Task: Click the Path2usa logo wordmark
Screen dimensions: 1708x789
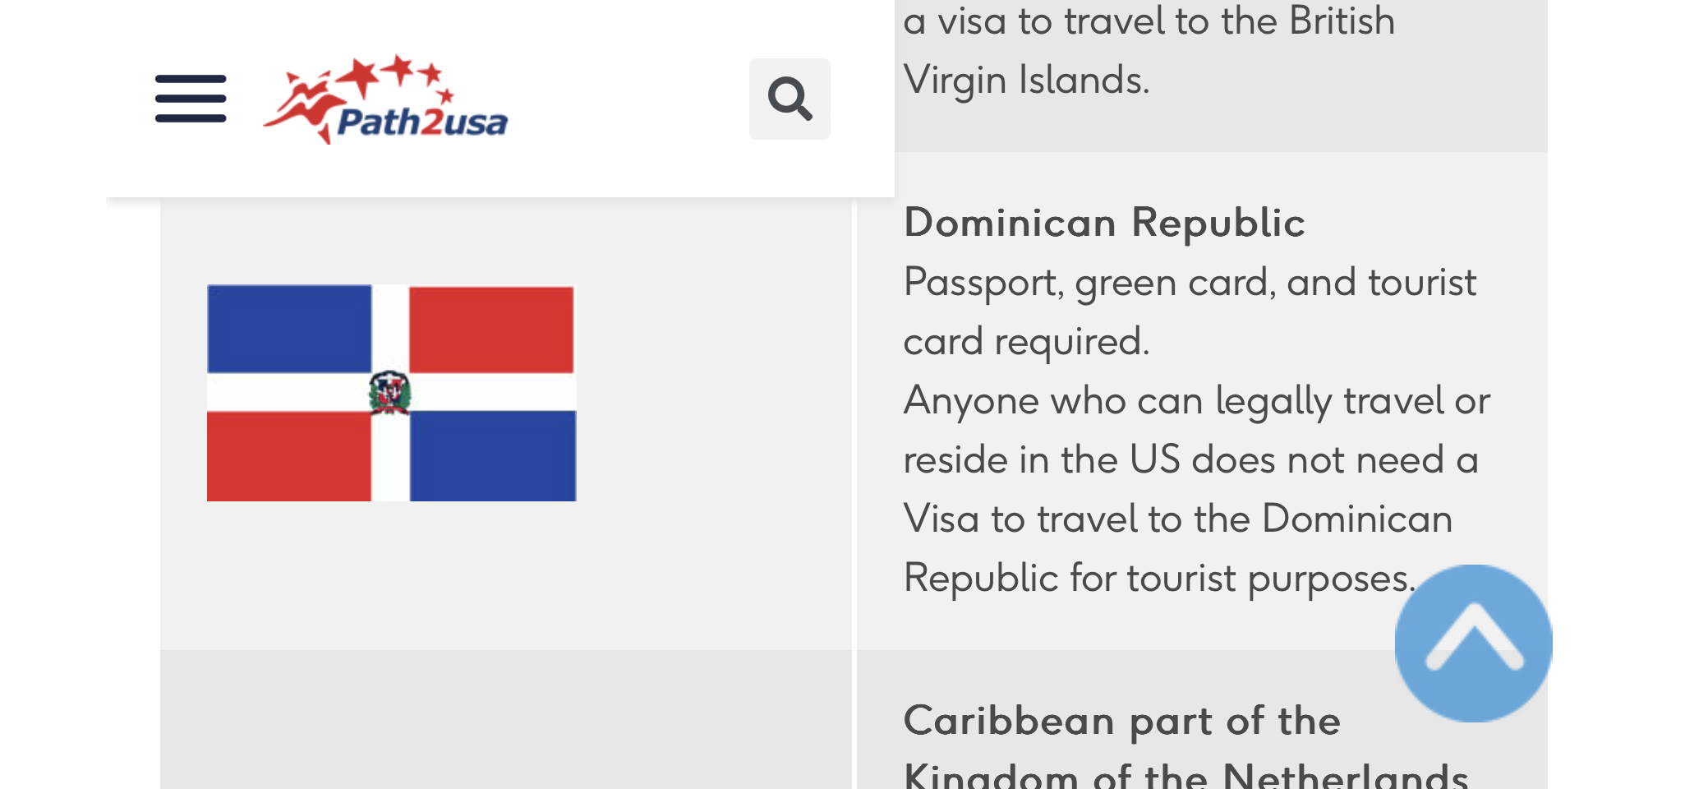Action: [x=422, y=122]
